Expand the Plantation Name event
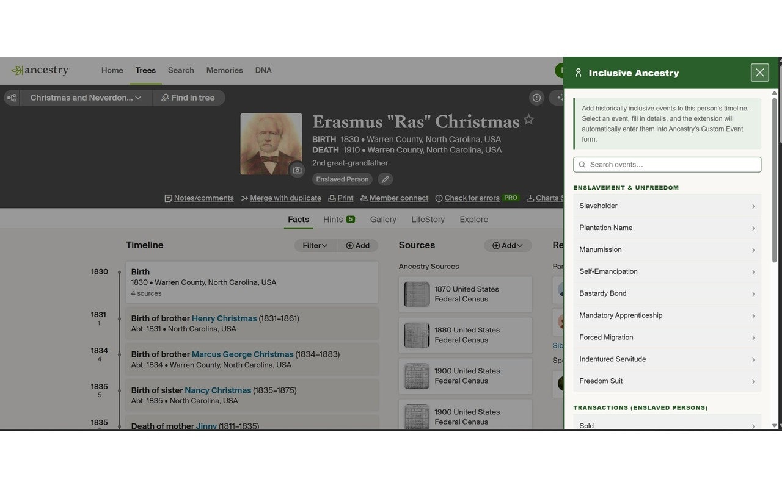 (x=667, y=228)
